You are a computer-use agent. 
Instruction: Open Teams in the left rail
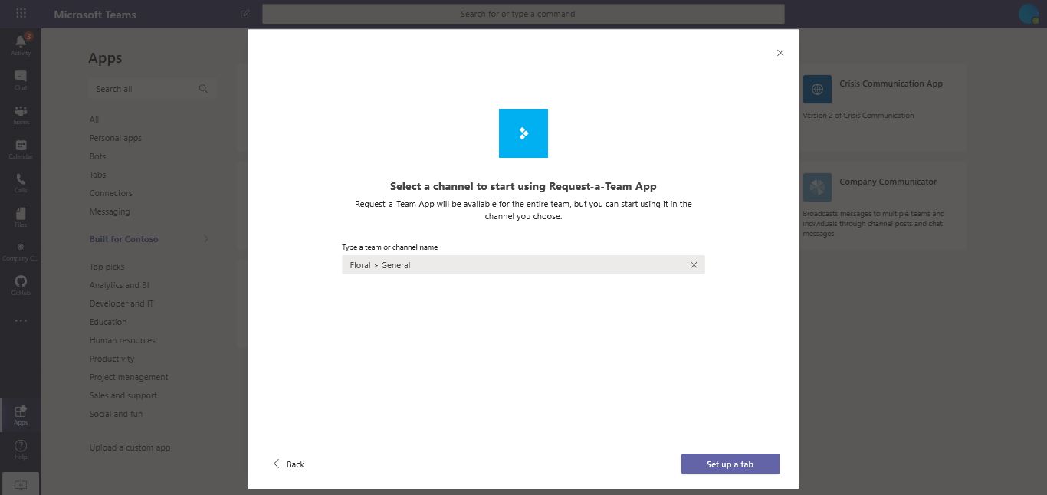(x=21, y=114)
